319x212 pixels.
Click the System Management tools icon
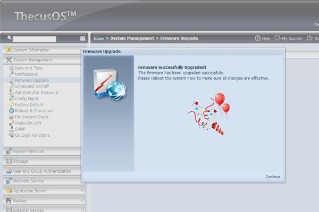click(9, 60)
